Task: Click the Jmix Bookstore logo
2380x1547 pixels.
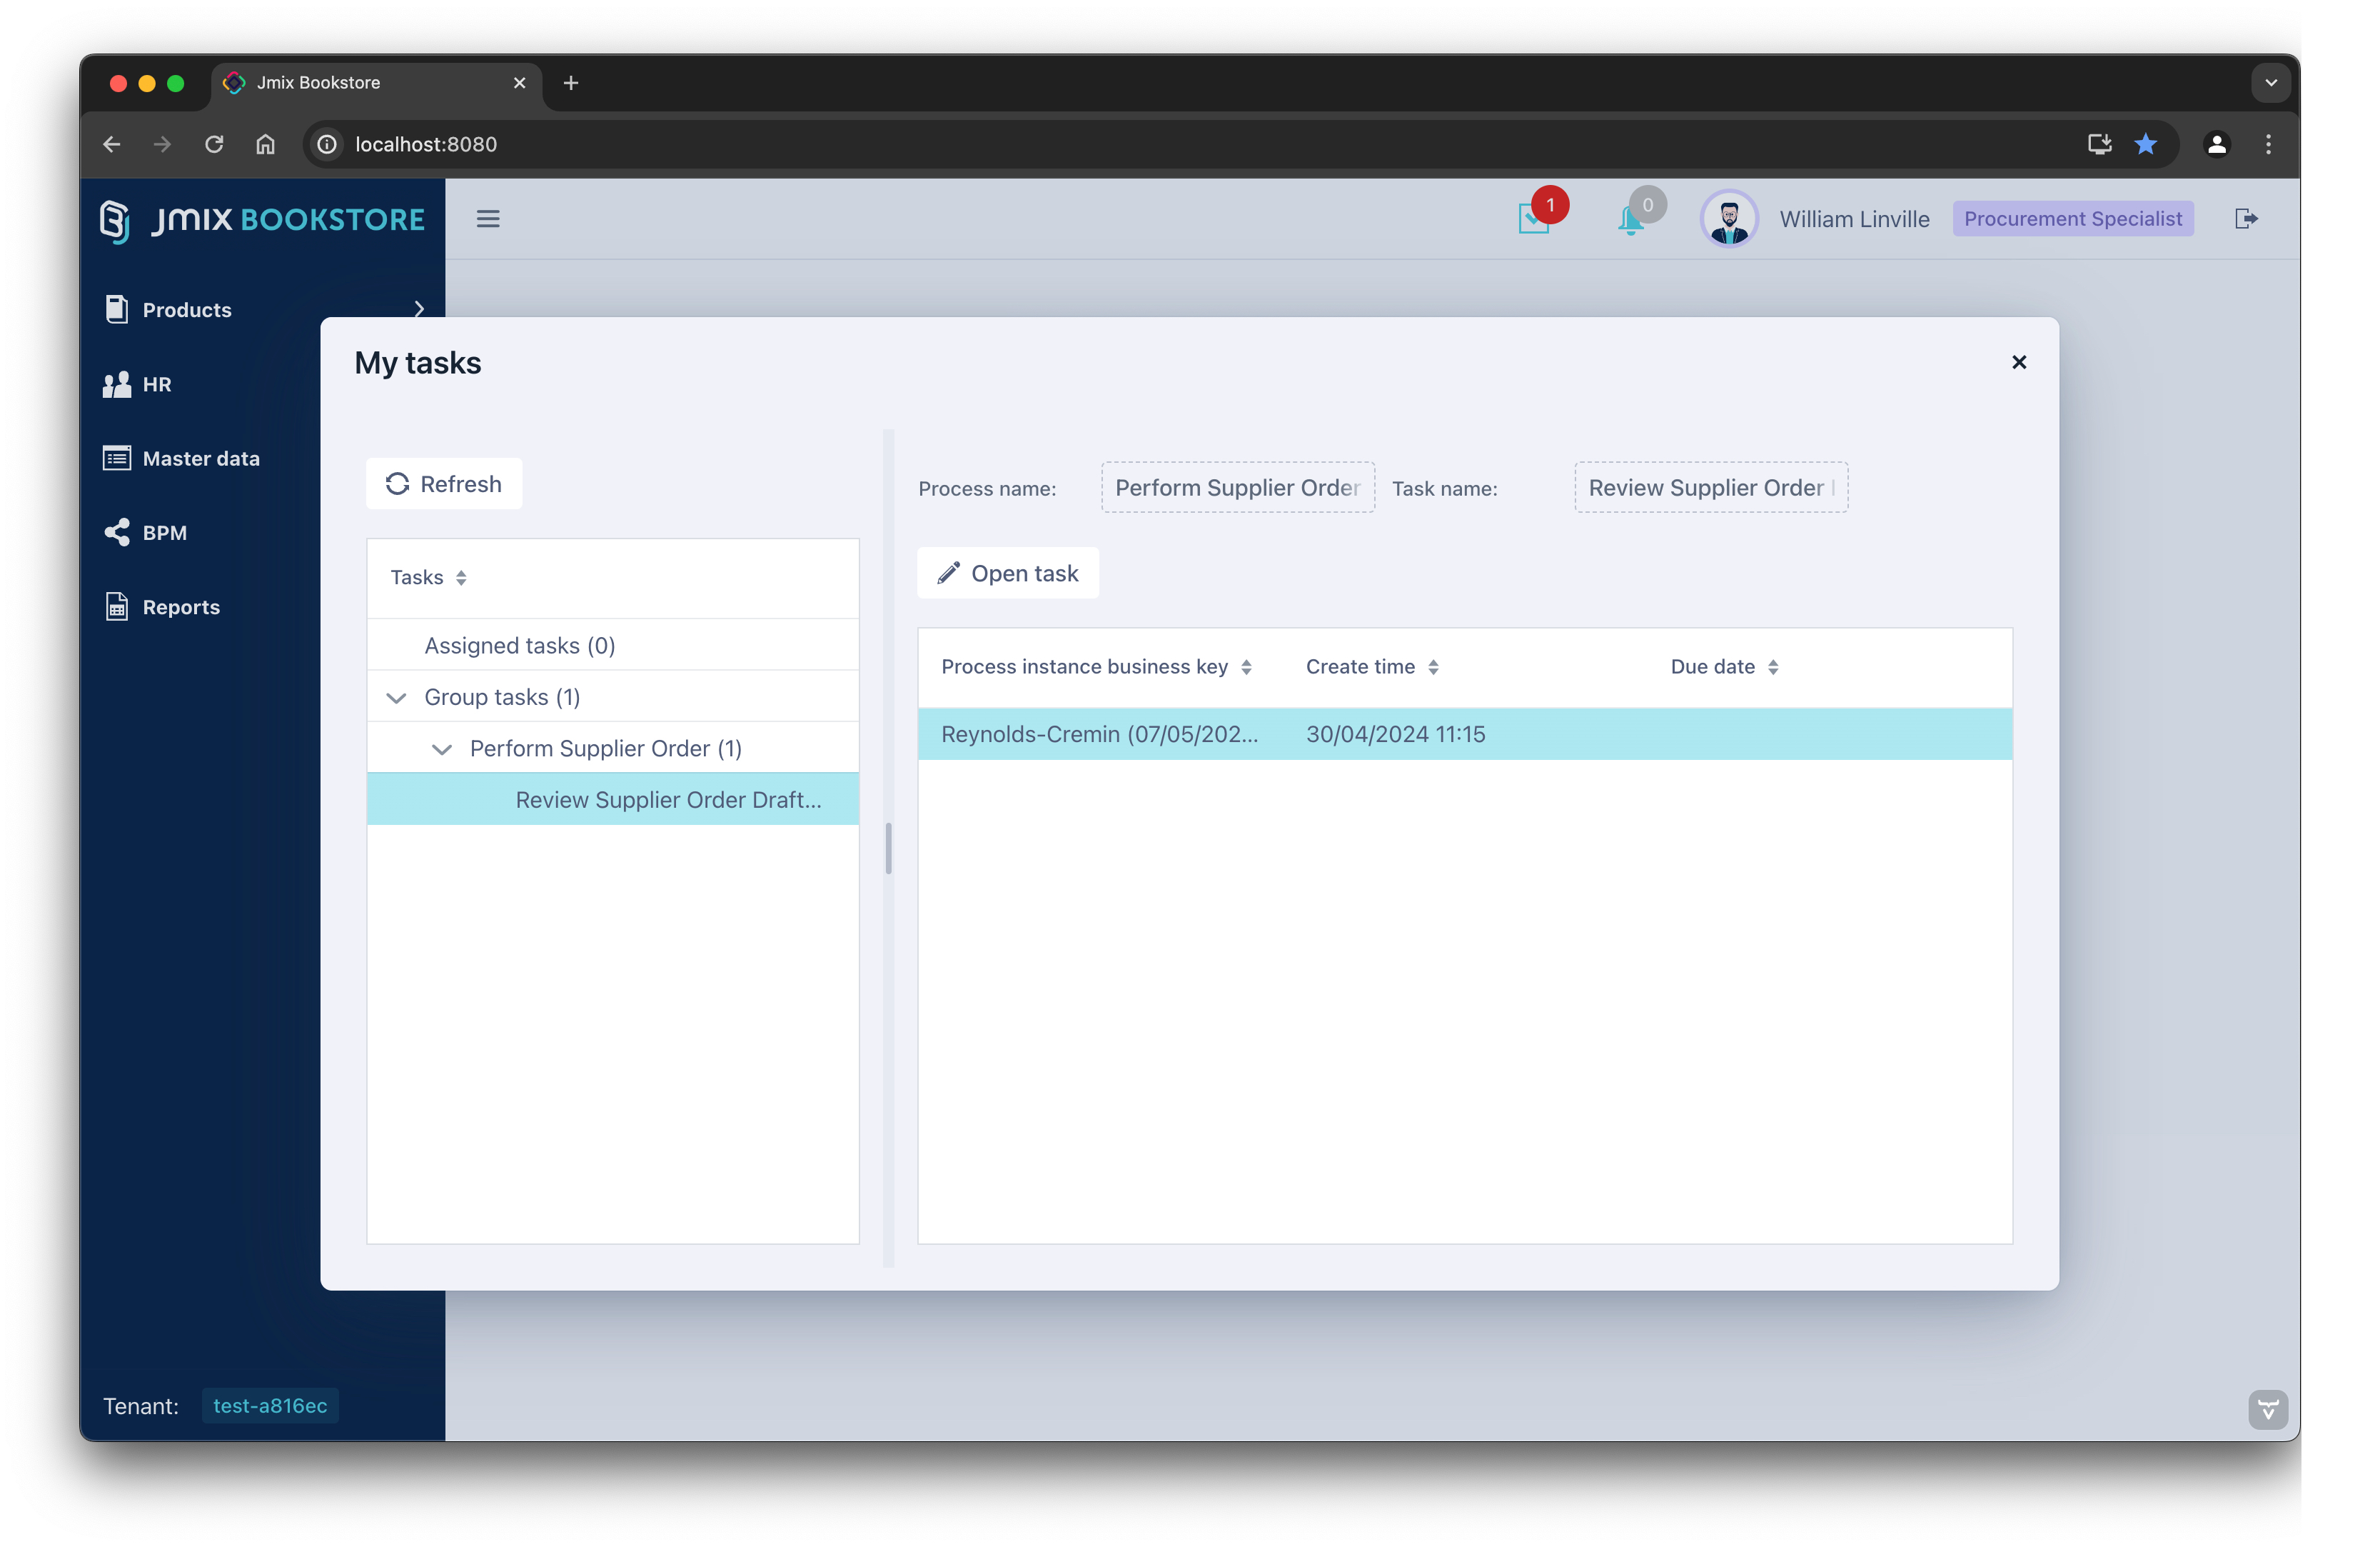Action: [x=262, y=219]
